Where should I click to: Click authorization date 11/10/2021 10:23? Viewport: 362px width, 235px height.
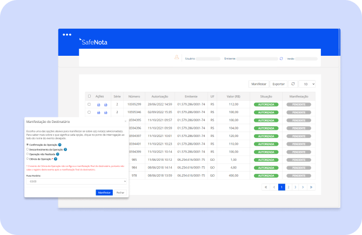[160, 144]
